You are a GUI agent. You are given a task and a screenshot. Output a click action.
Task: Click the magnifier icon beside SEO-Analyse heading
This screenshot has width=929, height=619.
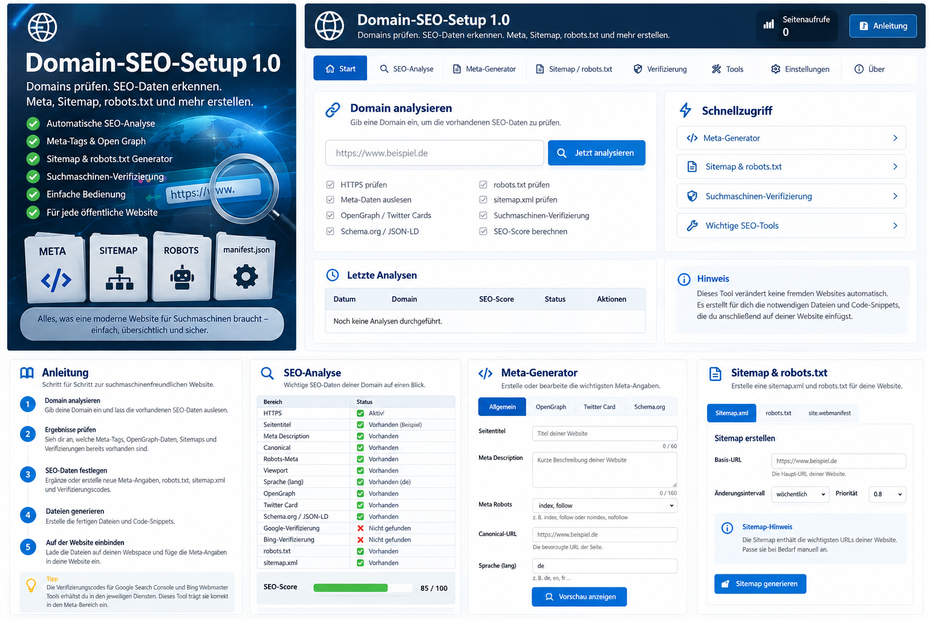pos(267,373)
